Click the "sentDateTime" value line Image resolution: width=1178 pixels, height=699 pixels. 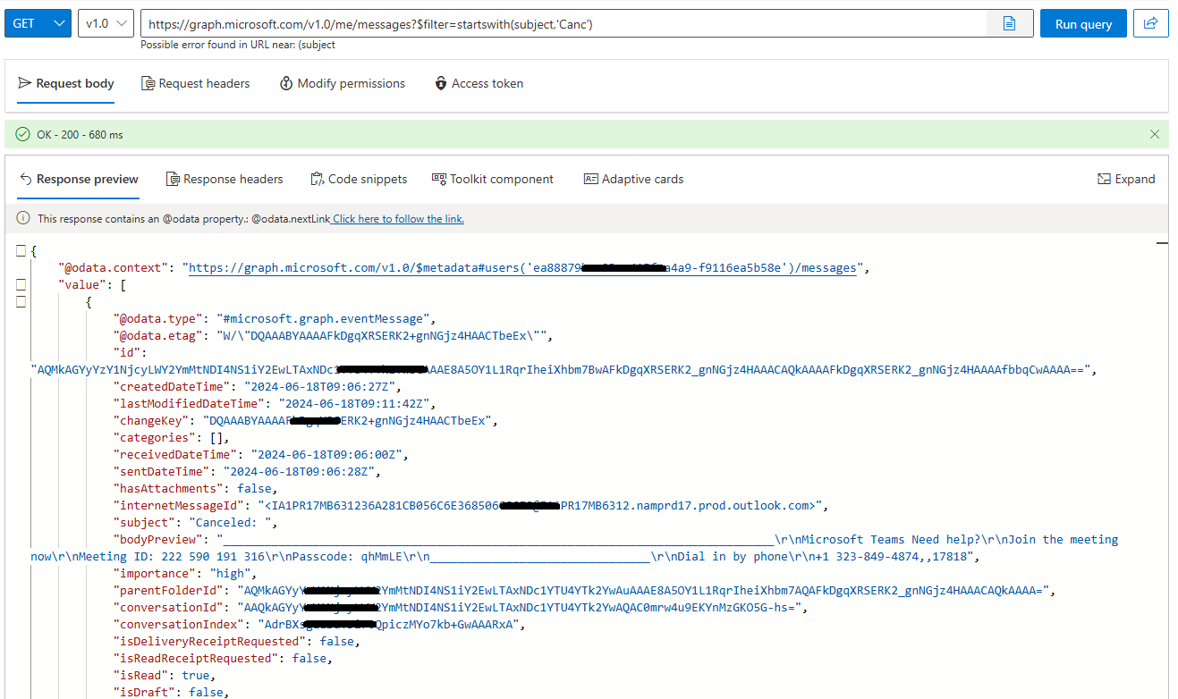click(x=249, y=471)
